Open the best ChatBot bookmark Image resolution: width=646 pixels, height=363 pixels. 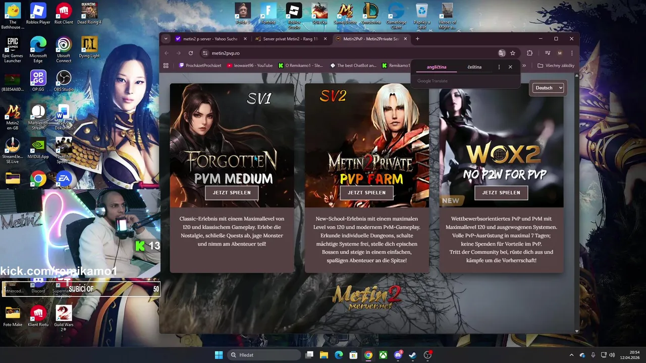[353, 66]
